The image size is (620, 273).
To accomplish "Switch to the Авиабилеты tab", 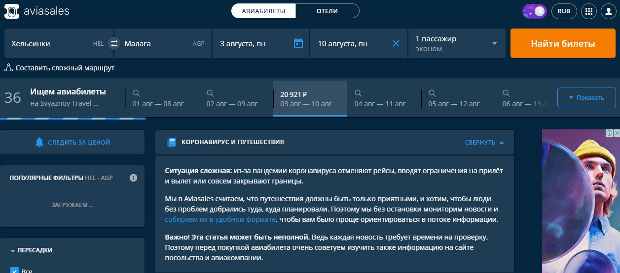I will click(263, 11).
